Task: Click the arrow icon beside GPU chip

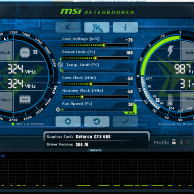Action: (x=35, y=52)
